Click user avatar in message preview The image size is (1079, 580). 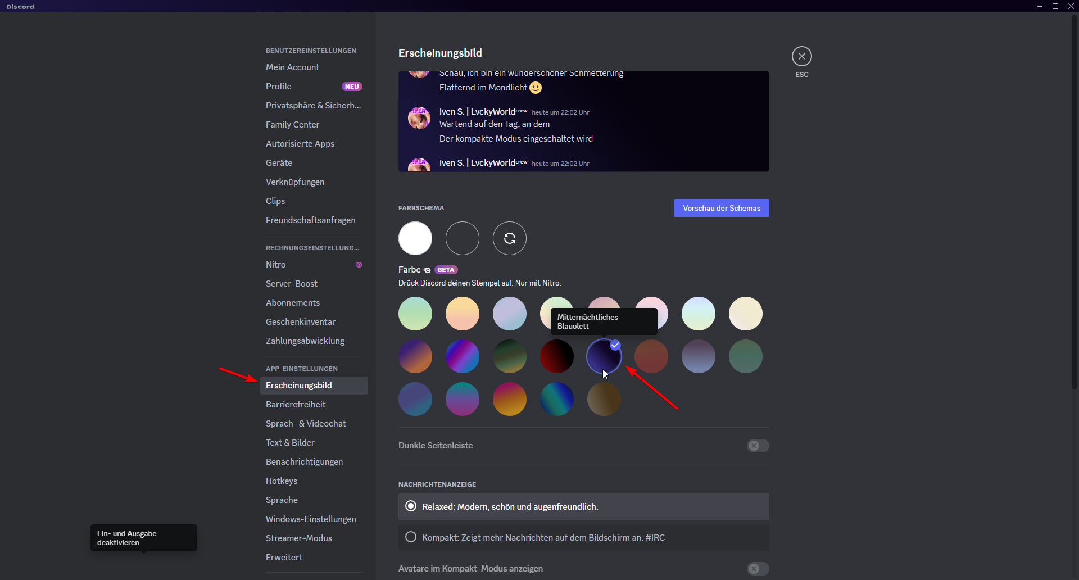419,118
